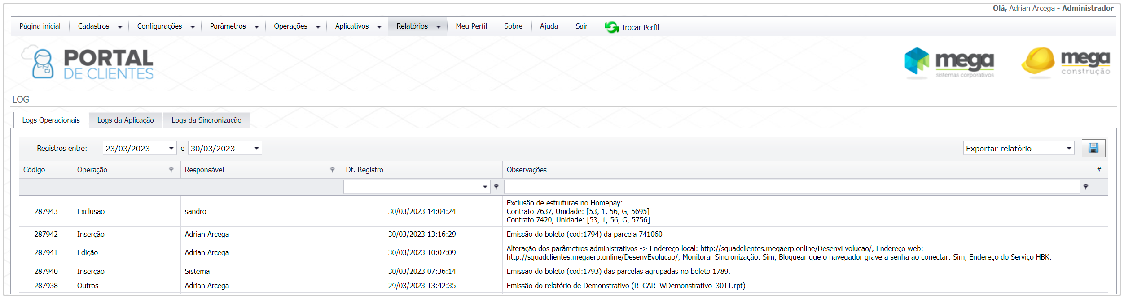
Task: Switch to Logs da Sincronização tab
Action: pyautogui.click(x=206, y=120)
